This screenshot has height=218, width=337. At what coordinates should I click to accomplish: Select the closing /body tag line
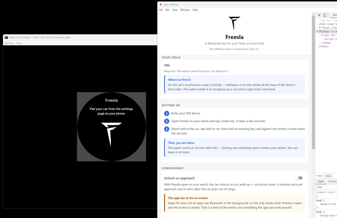pos(326,43)
